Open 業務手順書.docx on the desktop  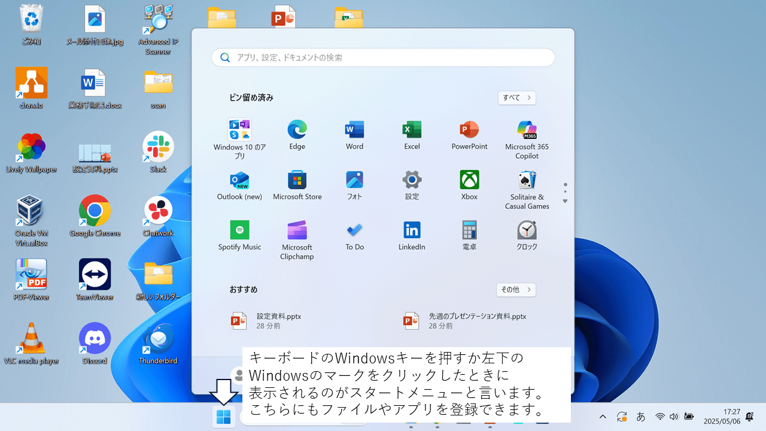[95, 88]
